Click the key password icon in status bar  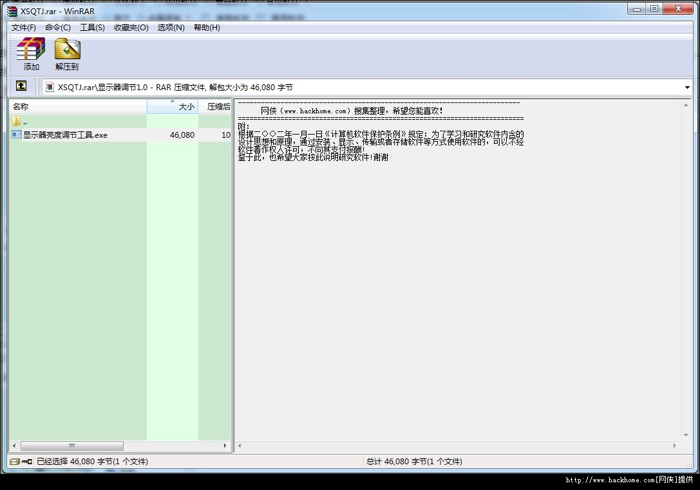pyautogui.click(x=27, y=462)
